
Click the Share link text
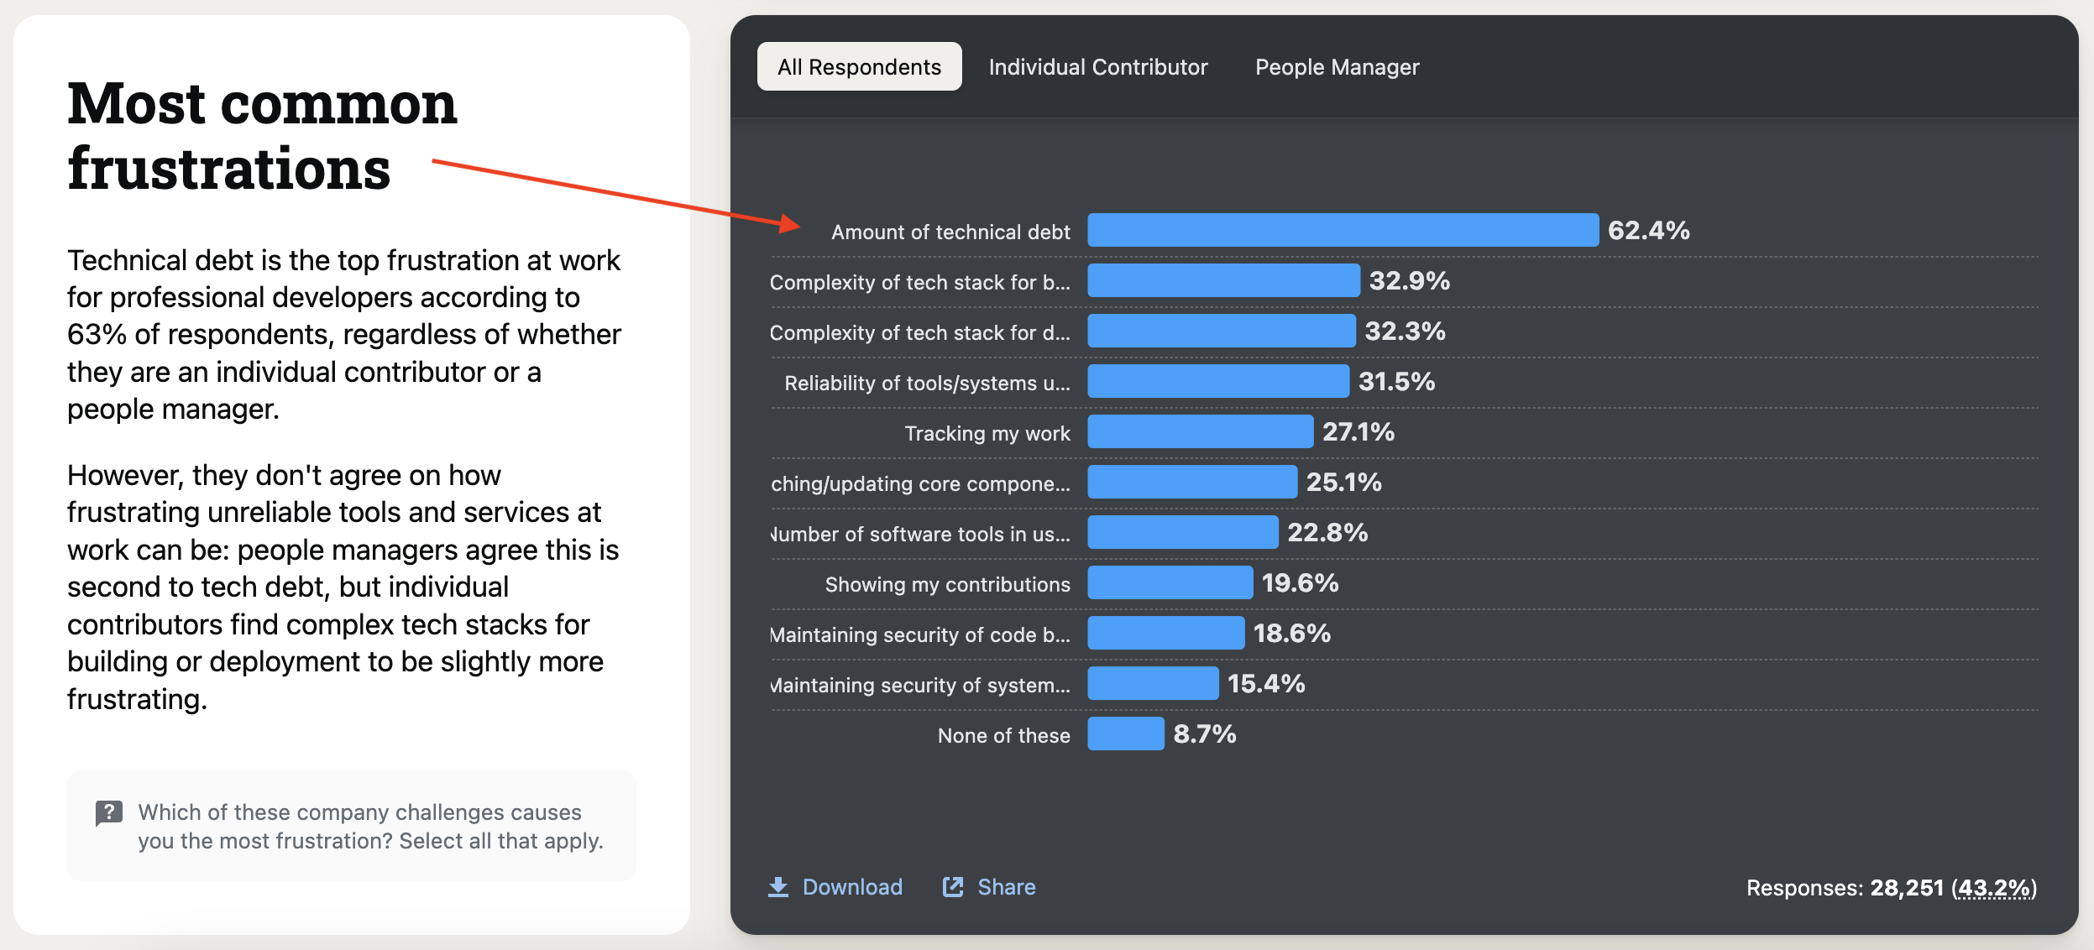pyautogui.click(x=1006, y=887)
